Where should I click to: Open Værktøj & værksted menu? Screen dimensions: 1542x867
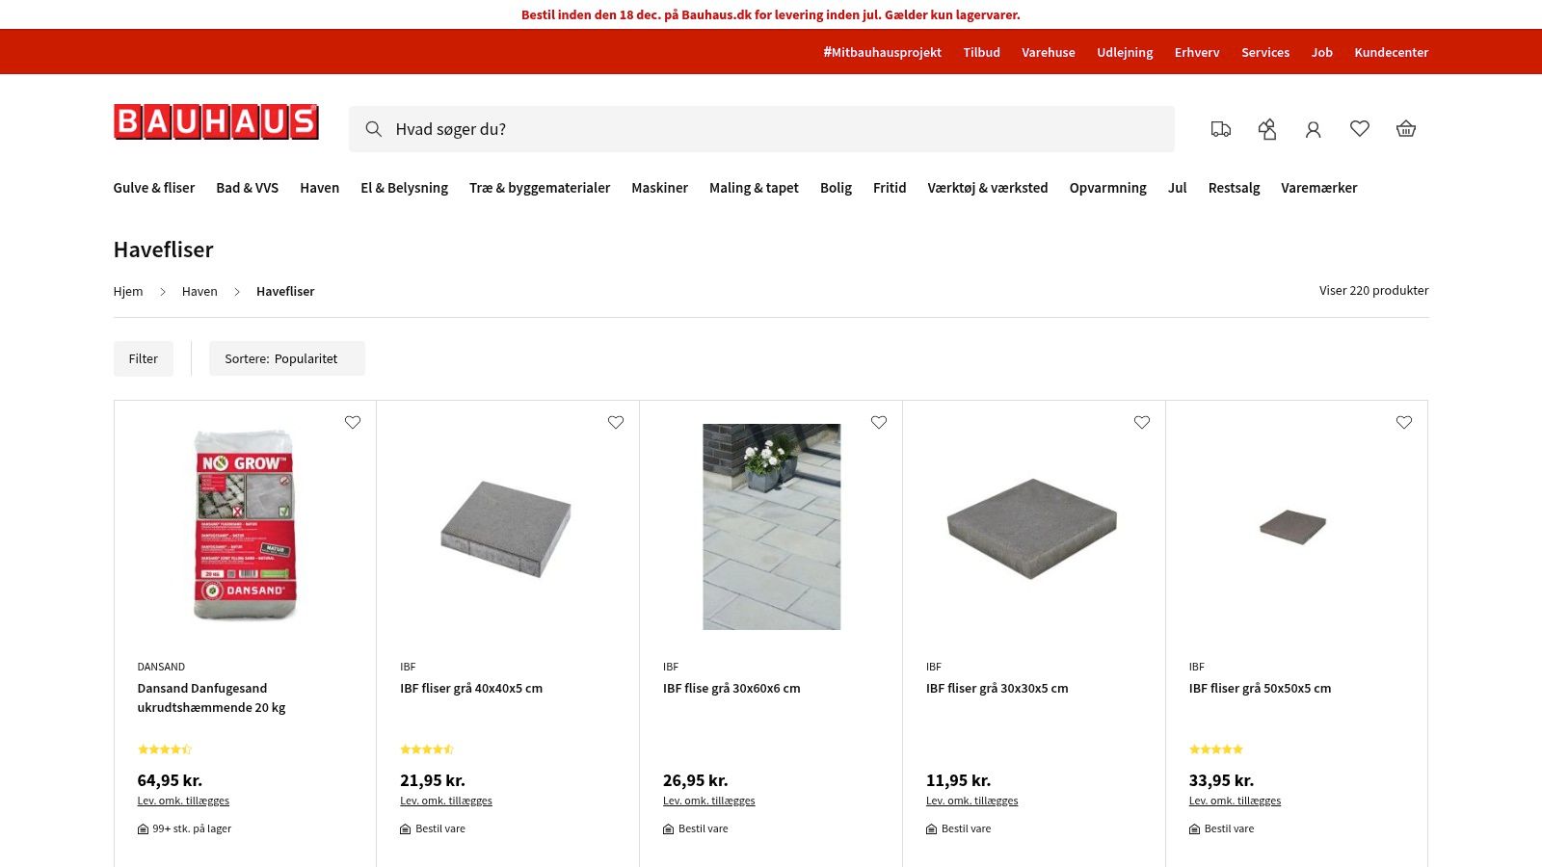(x=988, y=188)
